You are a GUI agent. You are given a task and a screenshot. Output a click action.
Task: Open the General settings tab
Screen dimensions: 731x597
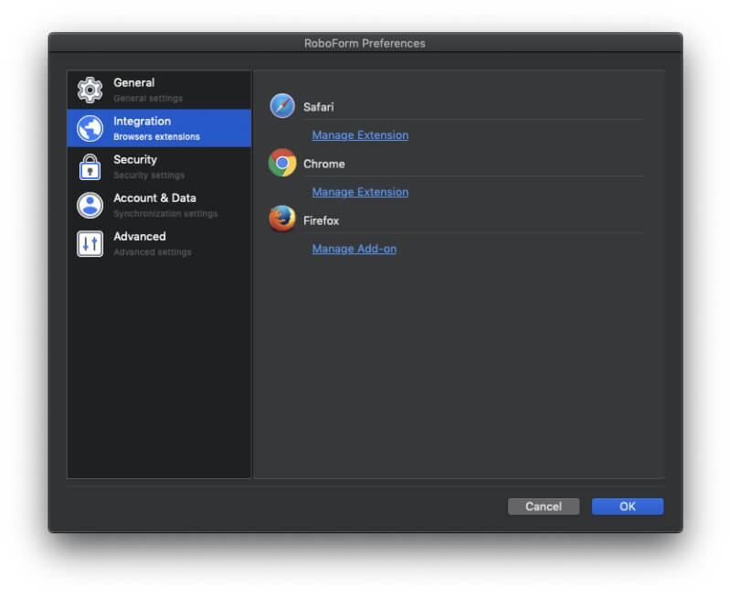(x=159, y=90)
